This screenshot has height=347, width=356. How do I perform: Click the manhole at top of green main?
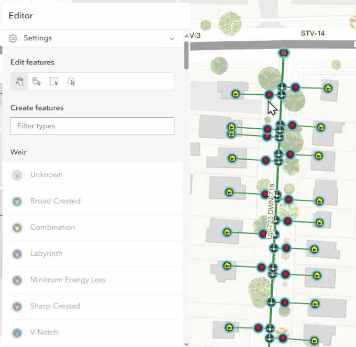[x=284, y=53]
